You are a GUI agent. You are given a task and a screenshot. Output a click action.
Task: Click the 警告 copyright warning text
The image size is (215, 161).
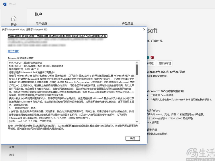tap(73, 127)
